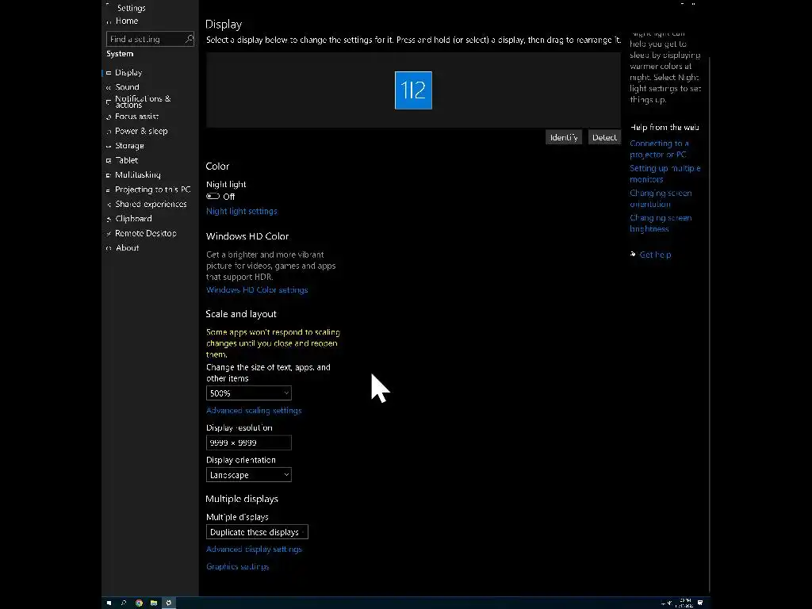Viewport: 812px width, 609px height.
Task: Open the Home settings page
Action: 126,21
